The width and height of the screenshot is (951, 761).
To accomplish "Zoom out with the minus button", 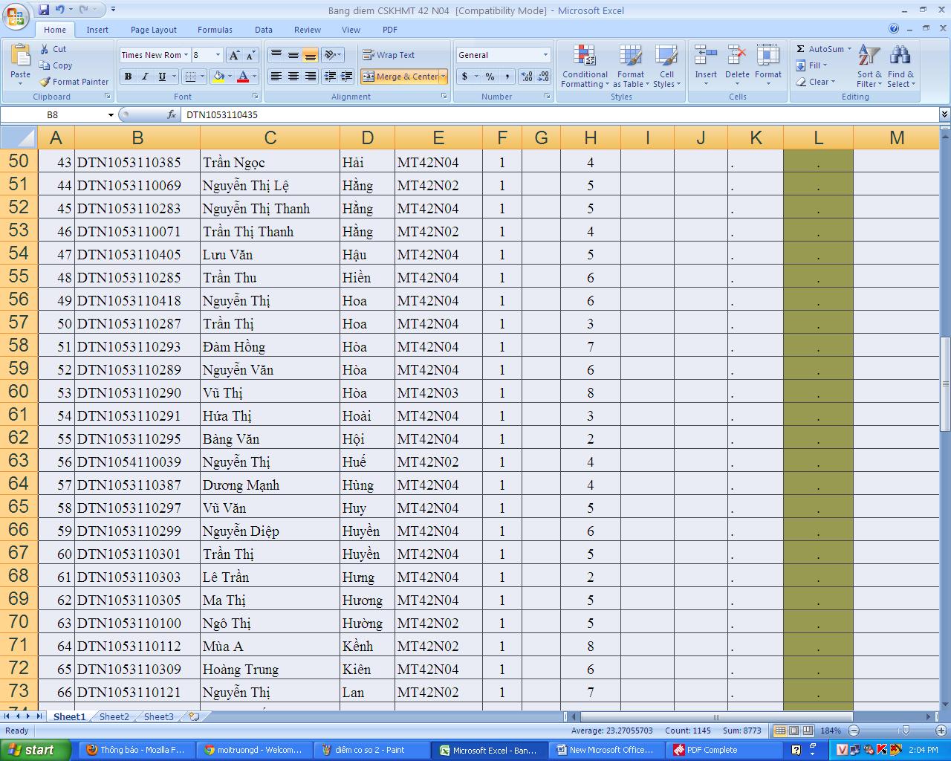I will pos(854,731).
